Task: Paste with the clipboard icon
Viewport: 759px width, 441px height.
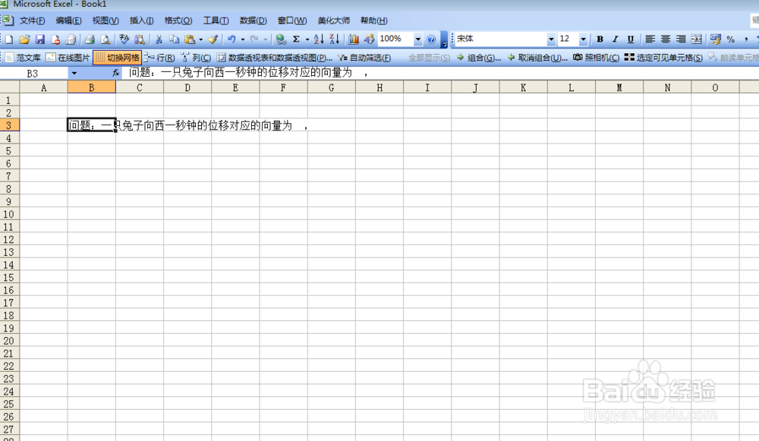Action: click(190, 39)
